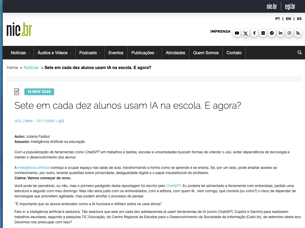Visit the LinkedIn profile icon
This screenshot has height=228, width=305.
[280, 33]
